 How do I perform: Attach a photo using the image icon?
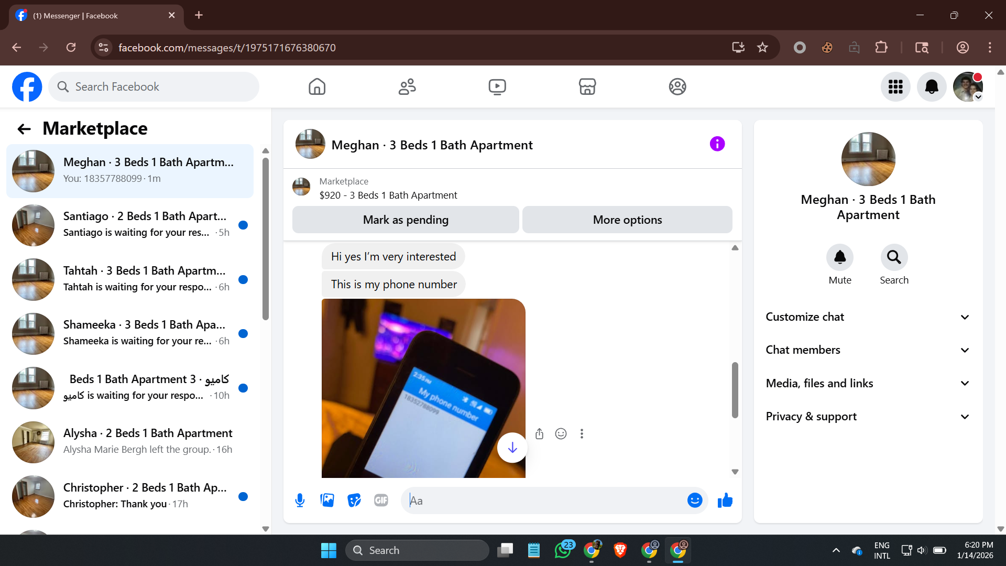coord(327,500)
